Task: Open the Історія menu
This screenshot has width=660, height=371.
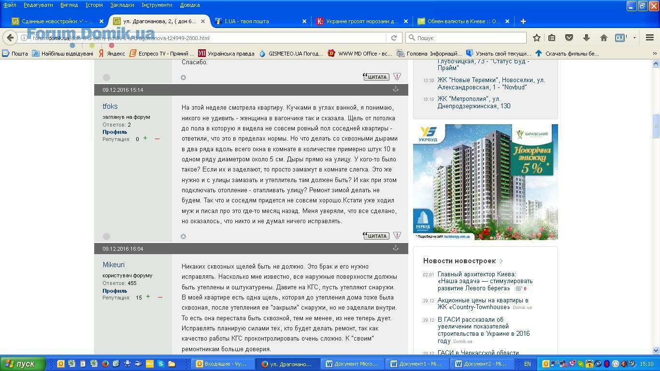Action: [x=94, y=5]
